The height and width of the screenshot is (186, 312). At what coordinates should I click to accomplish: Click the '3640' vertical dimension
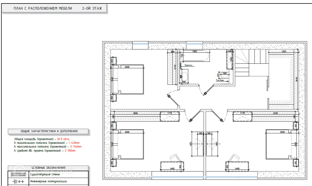[x=296, y=79]
